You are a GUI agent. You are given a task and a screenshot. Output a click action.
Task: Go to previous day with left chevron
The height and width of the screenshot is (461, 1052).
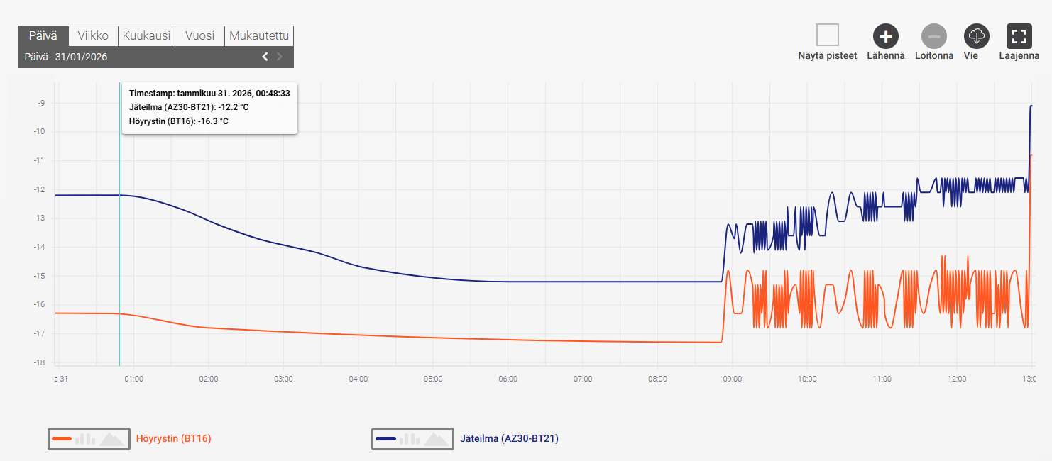pyautogui.click(x=265, y=57)
